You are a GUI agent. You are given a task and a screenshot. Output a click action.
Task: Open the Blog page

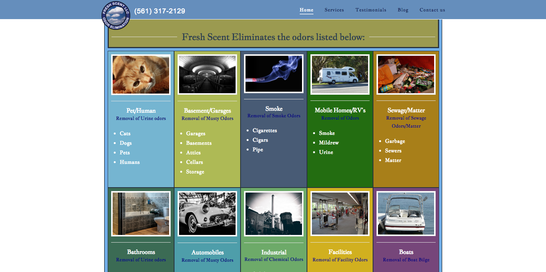(x=403, y=10)
